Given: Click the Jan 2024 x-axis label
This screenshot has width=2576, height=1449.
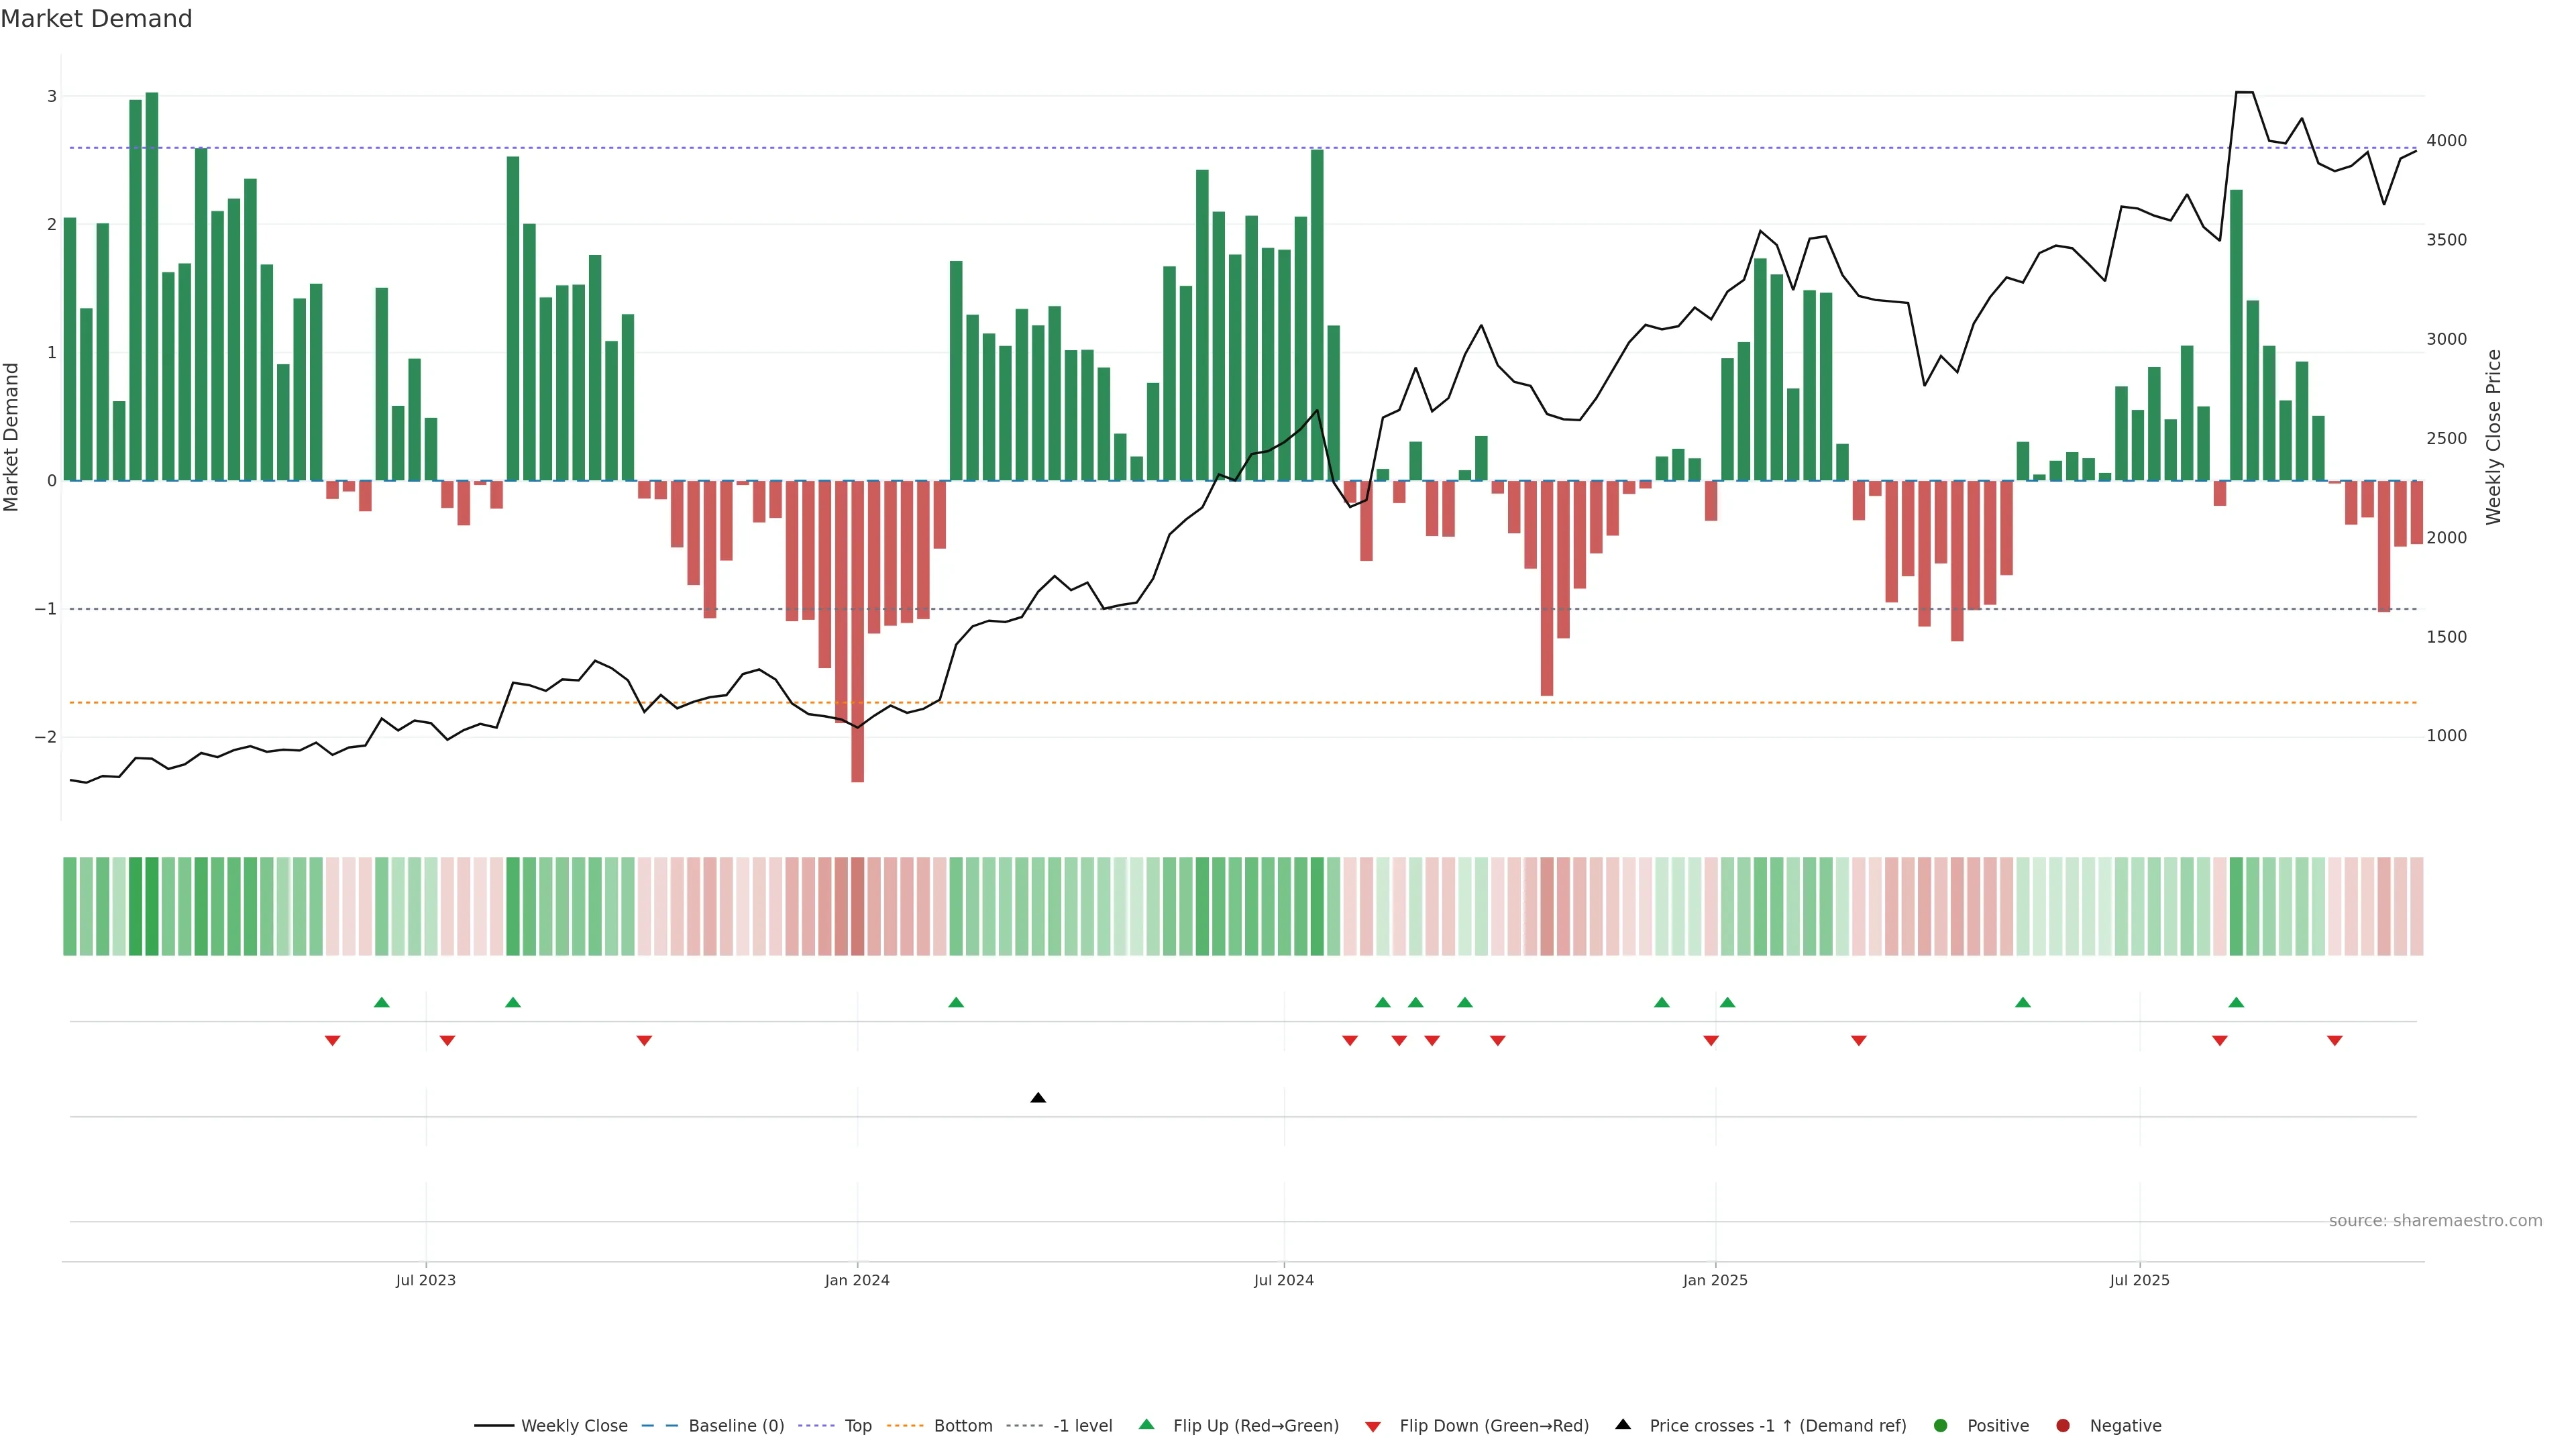Looking at the screenshot, I should click(857, 1281).
